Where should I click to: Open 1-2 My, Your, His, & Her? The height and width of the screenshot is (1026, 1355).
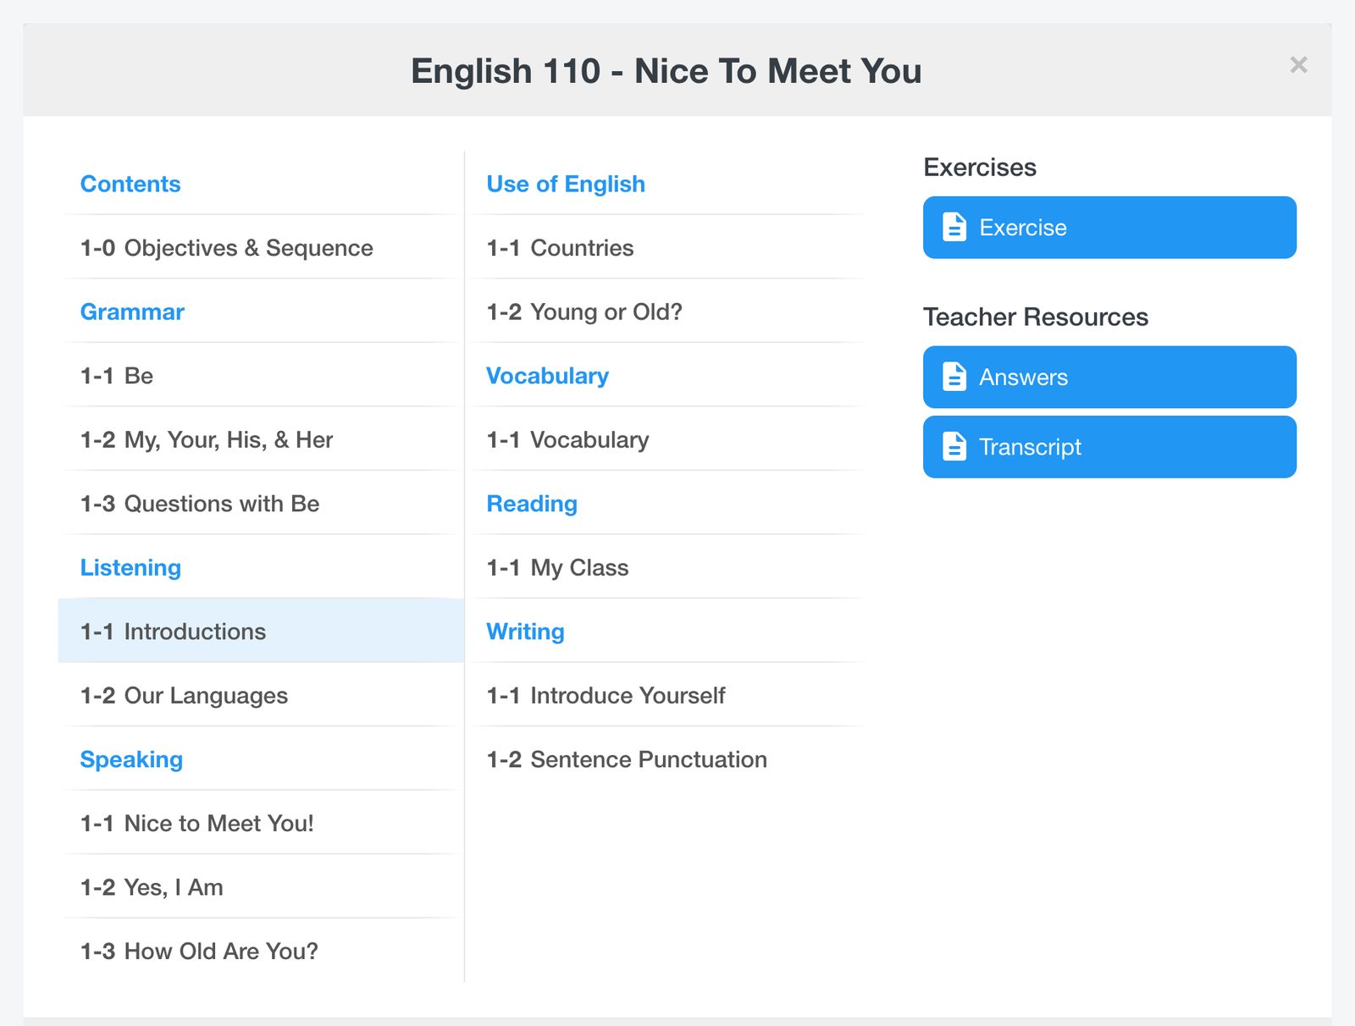[261, 439]
